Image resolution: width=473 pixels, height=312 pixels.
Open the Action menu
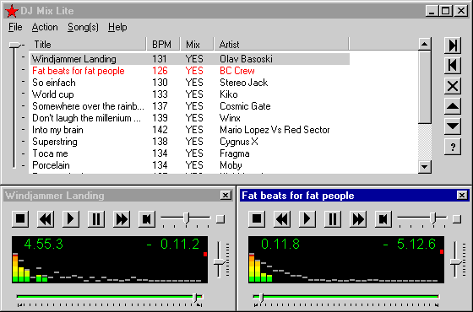[x=45, y=27]
